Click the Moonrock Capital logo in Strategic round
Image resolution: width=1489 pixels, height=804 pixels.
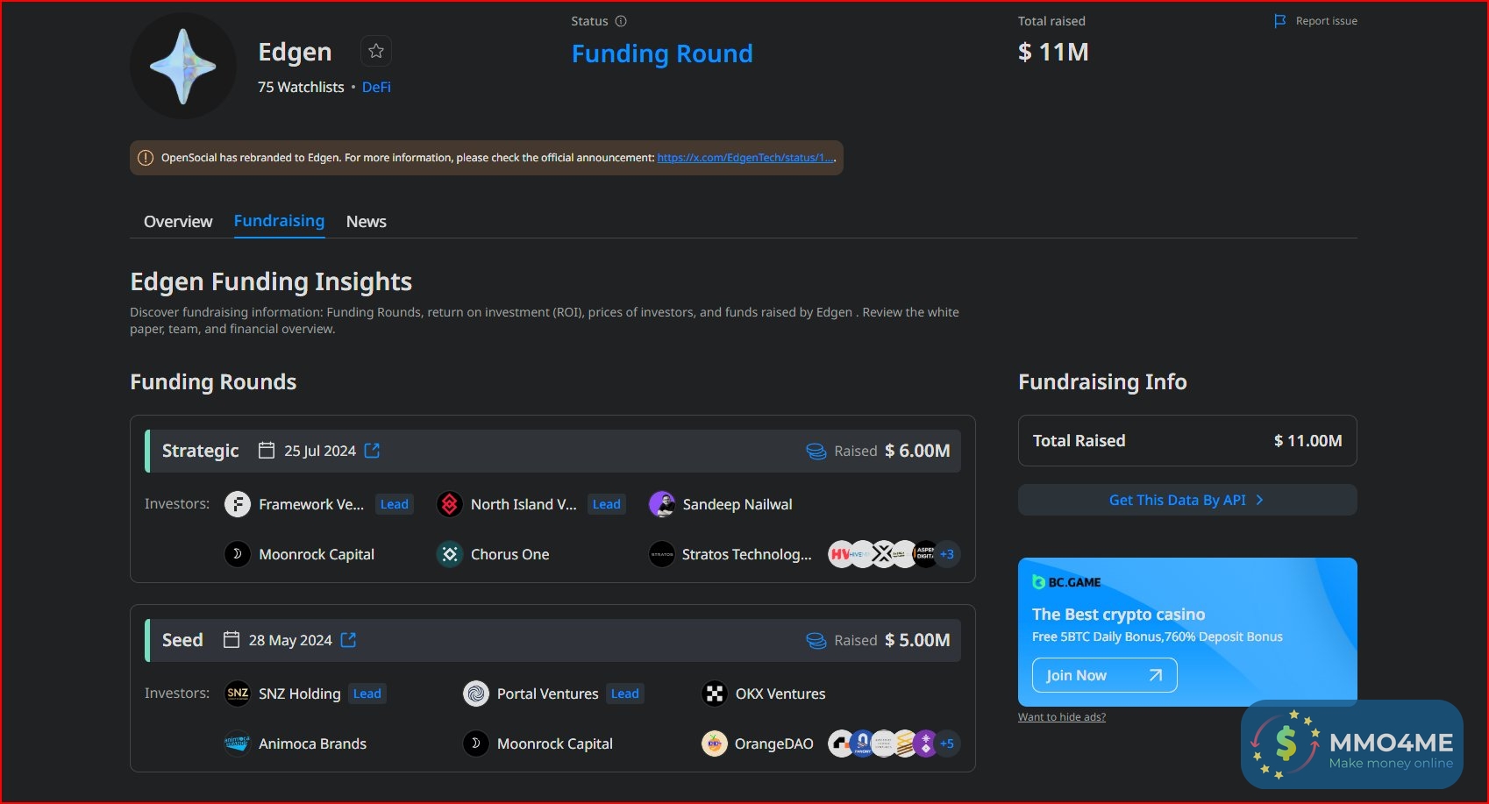coord(238,554)
